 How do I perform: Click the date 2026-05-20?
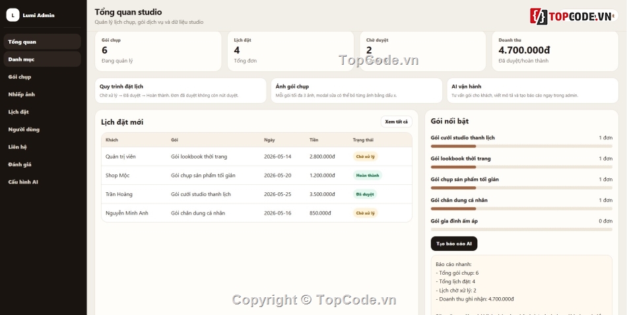[x=277, y=175]
